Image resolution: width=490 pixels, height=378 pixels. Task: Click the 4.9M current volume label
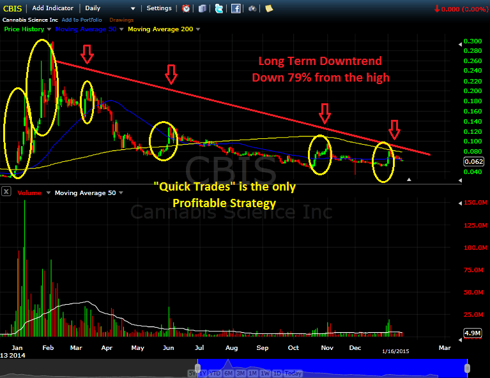click(x=472, y=333)
